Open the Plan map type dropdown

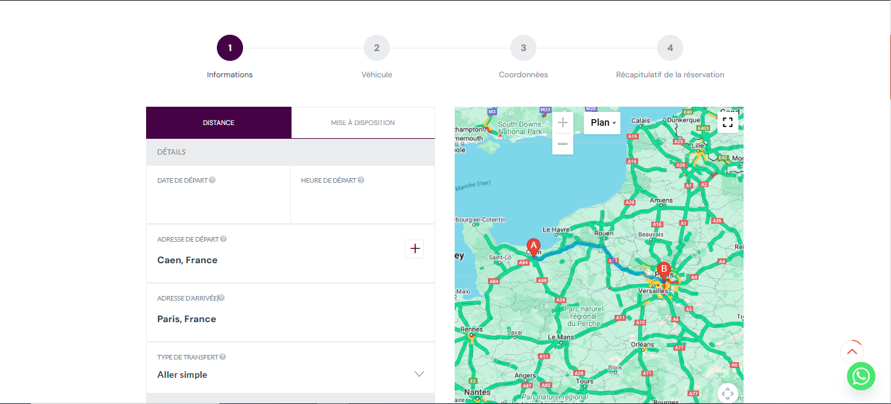pos(602,122)
